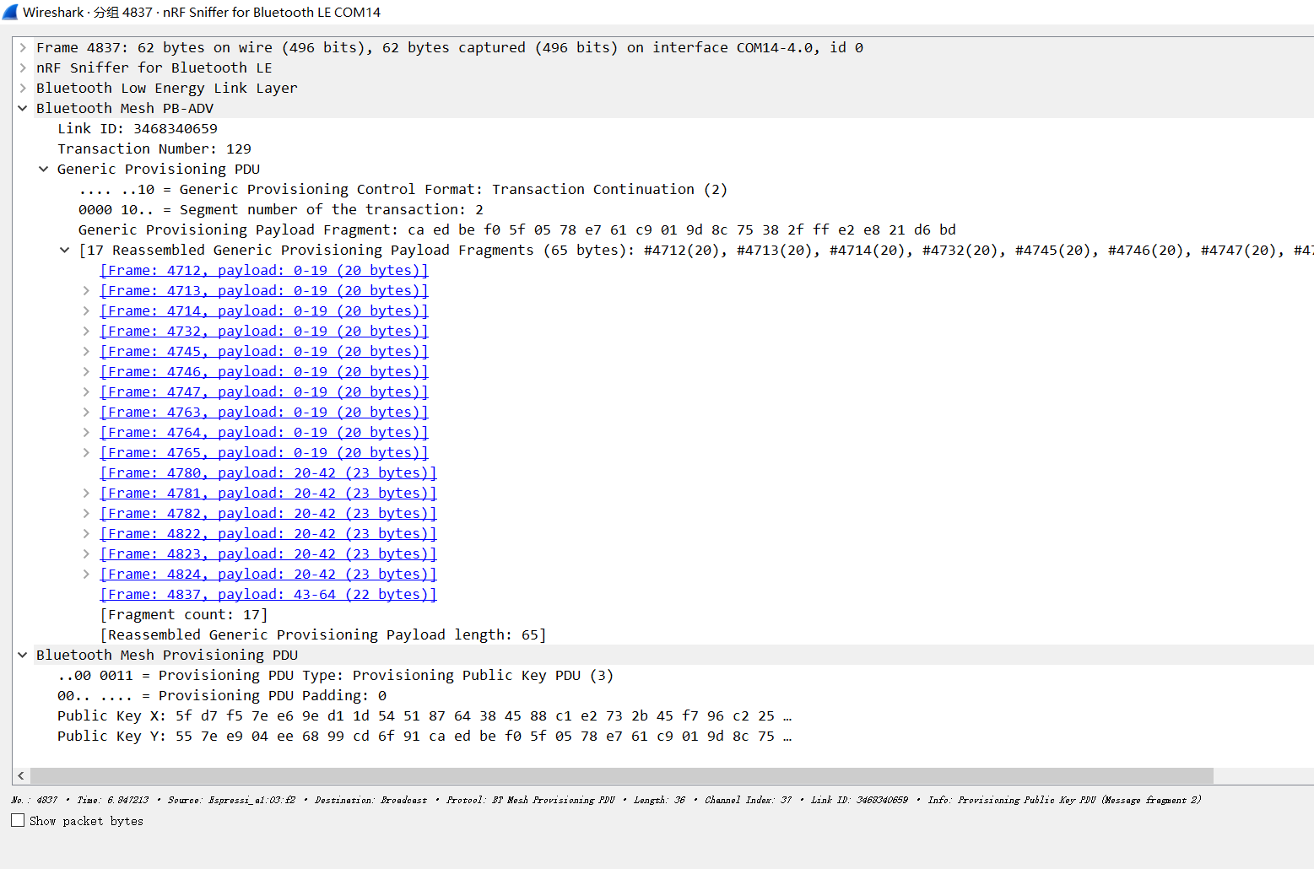Enable the Show packet bytes checkbox
Image resolution: width=1314 pixels, height=869 pixels.
[x=18, y=820]
